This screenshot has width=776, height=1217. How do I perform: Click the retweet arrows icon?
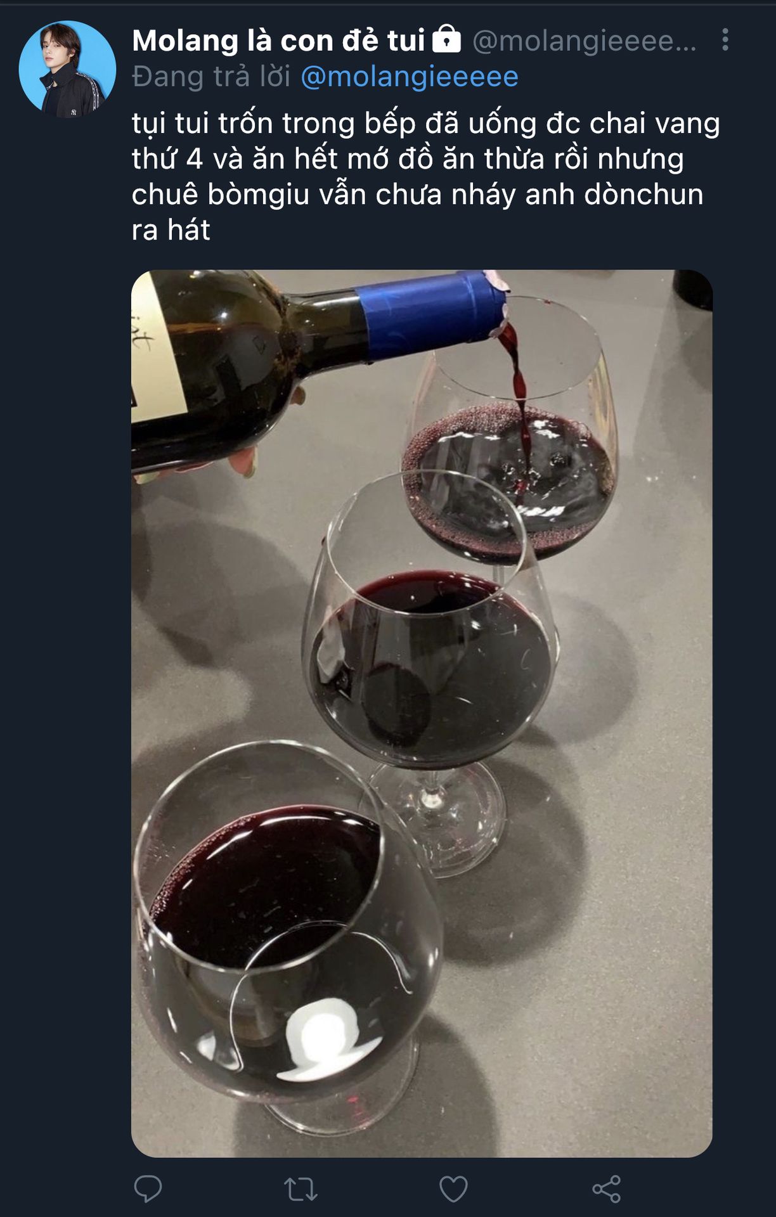[x=301, y=1189]
